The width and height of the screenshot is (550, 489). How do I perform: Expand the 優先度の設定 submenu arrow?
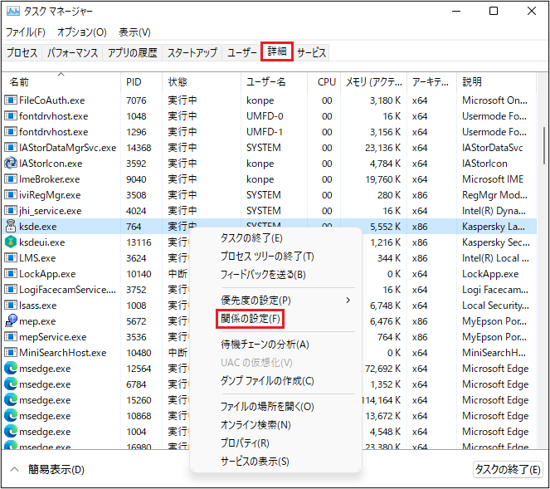tap(348, 301)
